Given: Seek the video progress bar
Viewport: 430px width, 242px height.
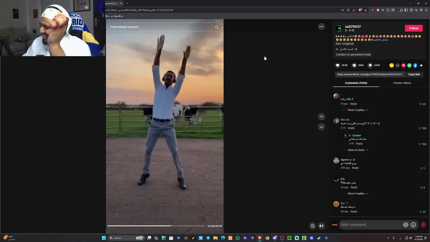Looking at the screenshot, I should pyautogui.click(x=156, y=226).
